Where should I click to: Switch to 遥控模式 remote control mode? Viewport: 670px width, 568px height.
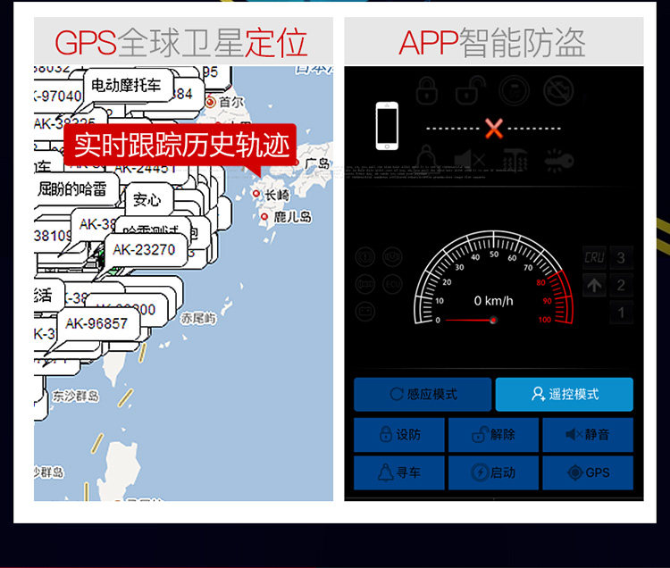pyautogui.click(x=564, y=394)
